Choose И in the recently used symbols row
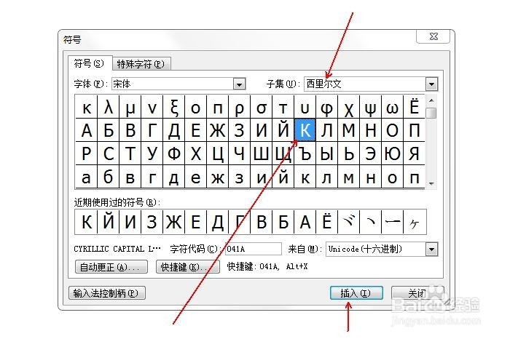This screenshot has height=339, width=510. (x=130, y=222)
